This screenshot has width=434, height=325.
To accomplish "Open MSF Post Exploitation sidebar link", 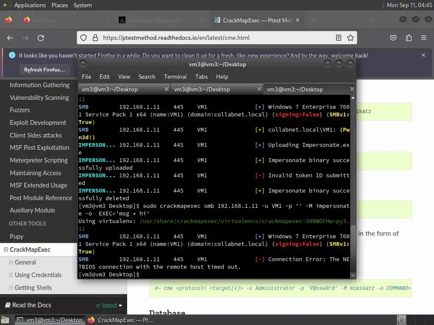I will click(x=39, y=148).
